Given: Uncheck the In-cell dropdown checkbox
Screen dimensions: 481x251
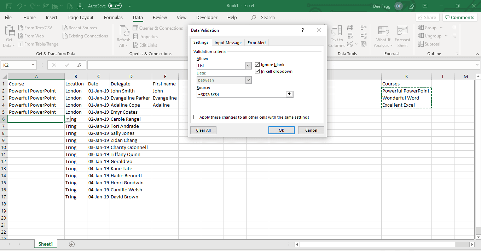Looking at the screenshot, I should pyautogui.click(x=257, y=71).
